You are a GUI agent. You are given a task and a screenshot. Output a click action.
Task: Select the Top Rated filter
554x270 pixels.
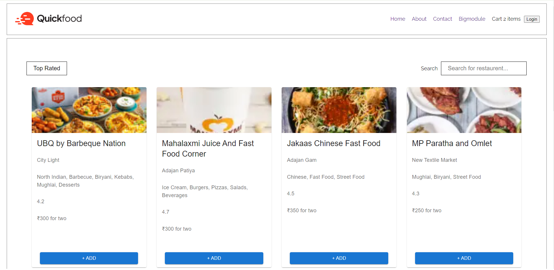coord(46,68)
